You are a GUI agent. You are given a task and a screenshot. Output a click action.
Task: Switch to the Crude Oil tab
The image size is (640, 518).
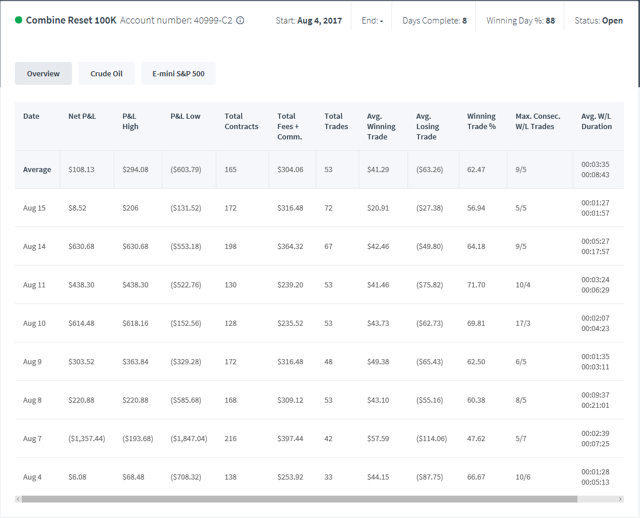point(107,73)
